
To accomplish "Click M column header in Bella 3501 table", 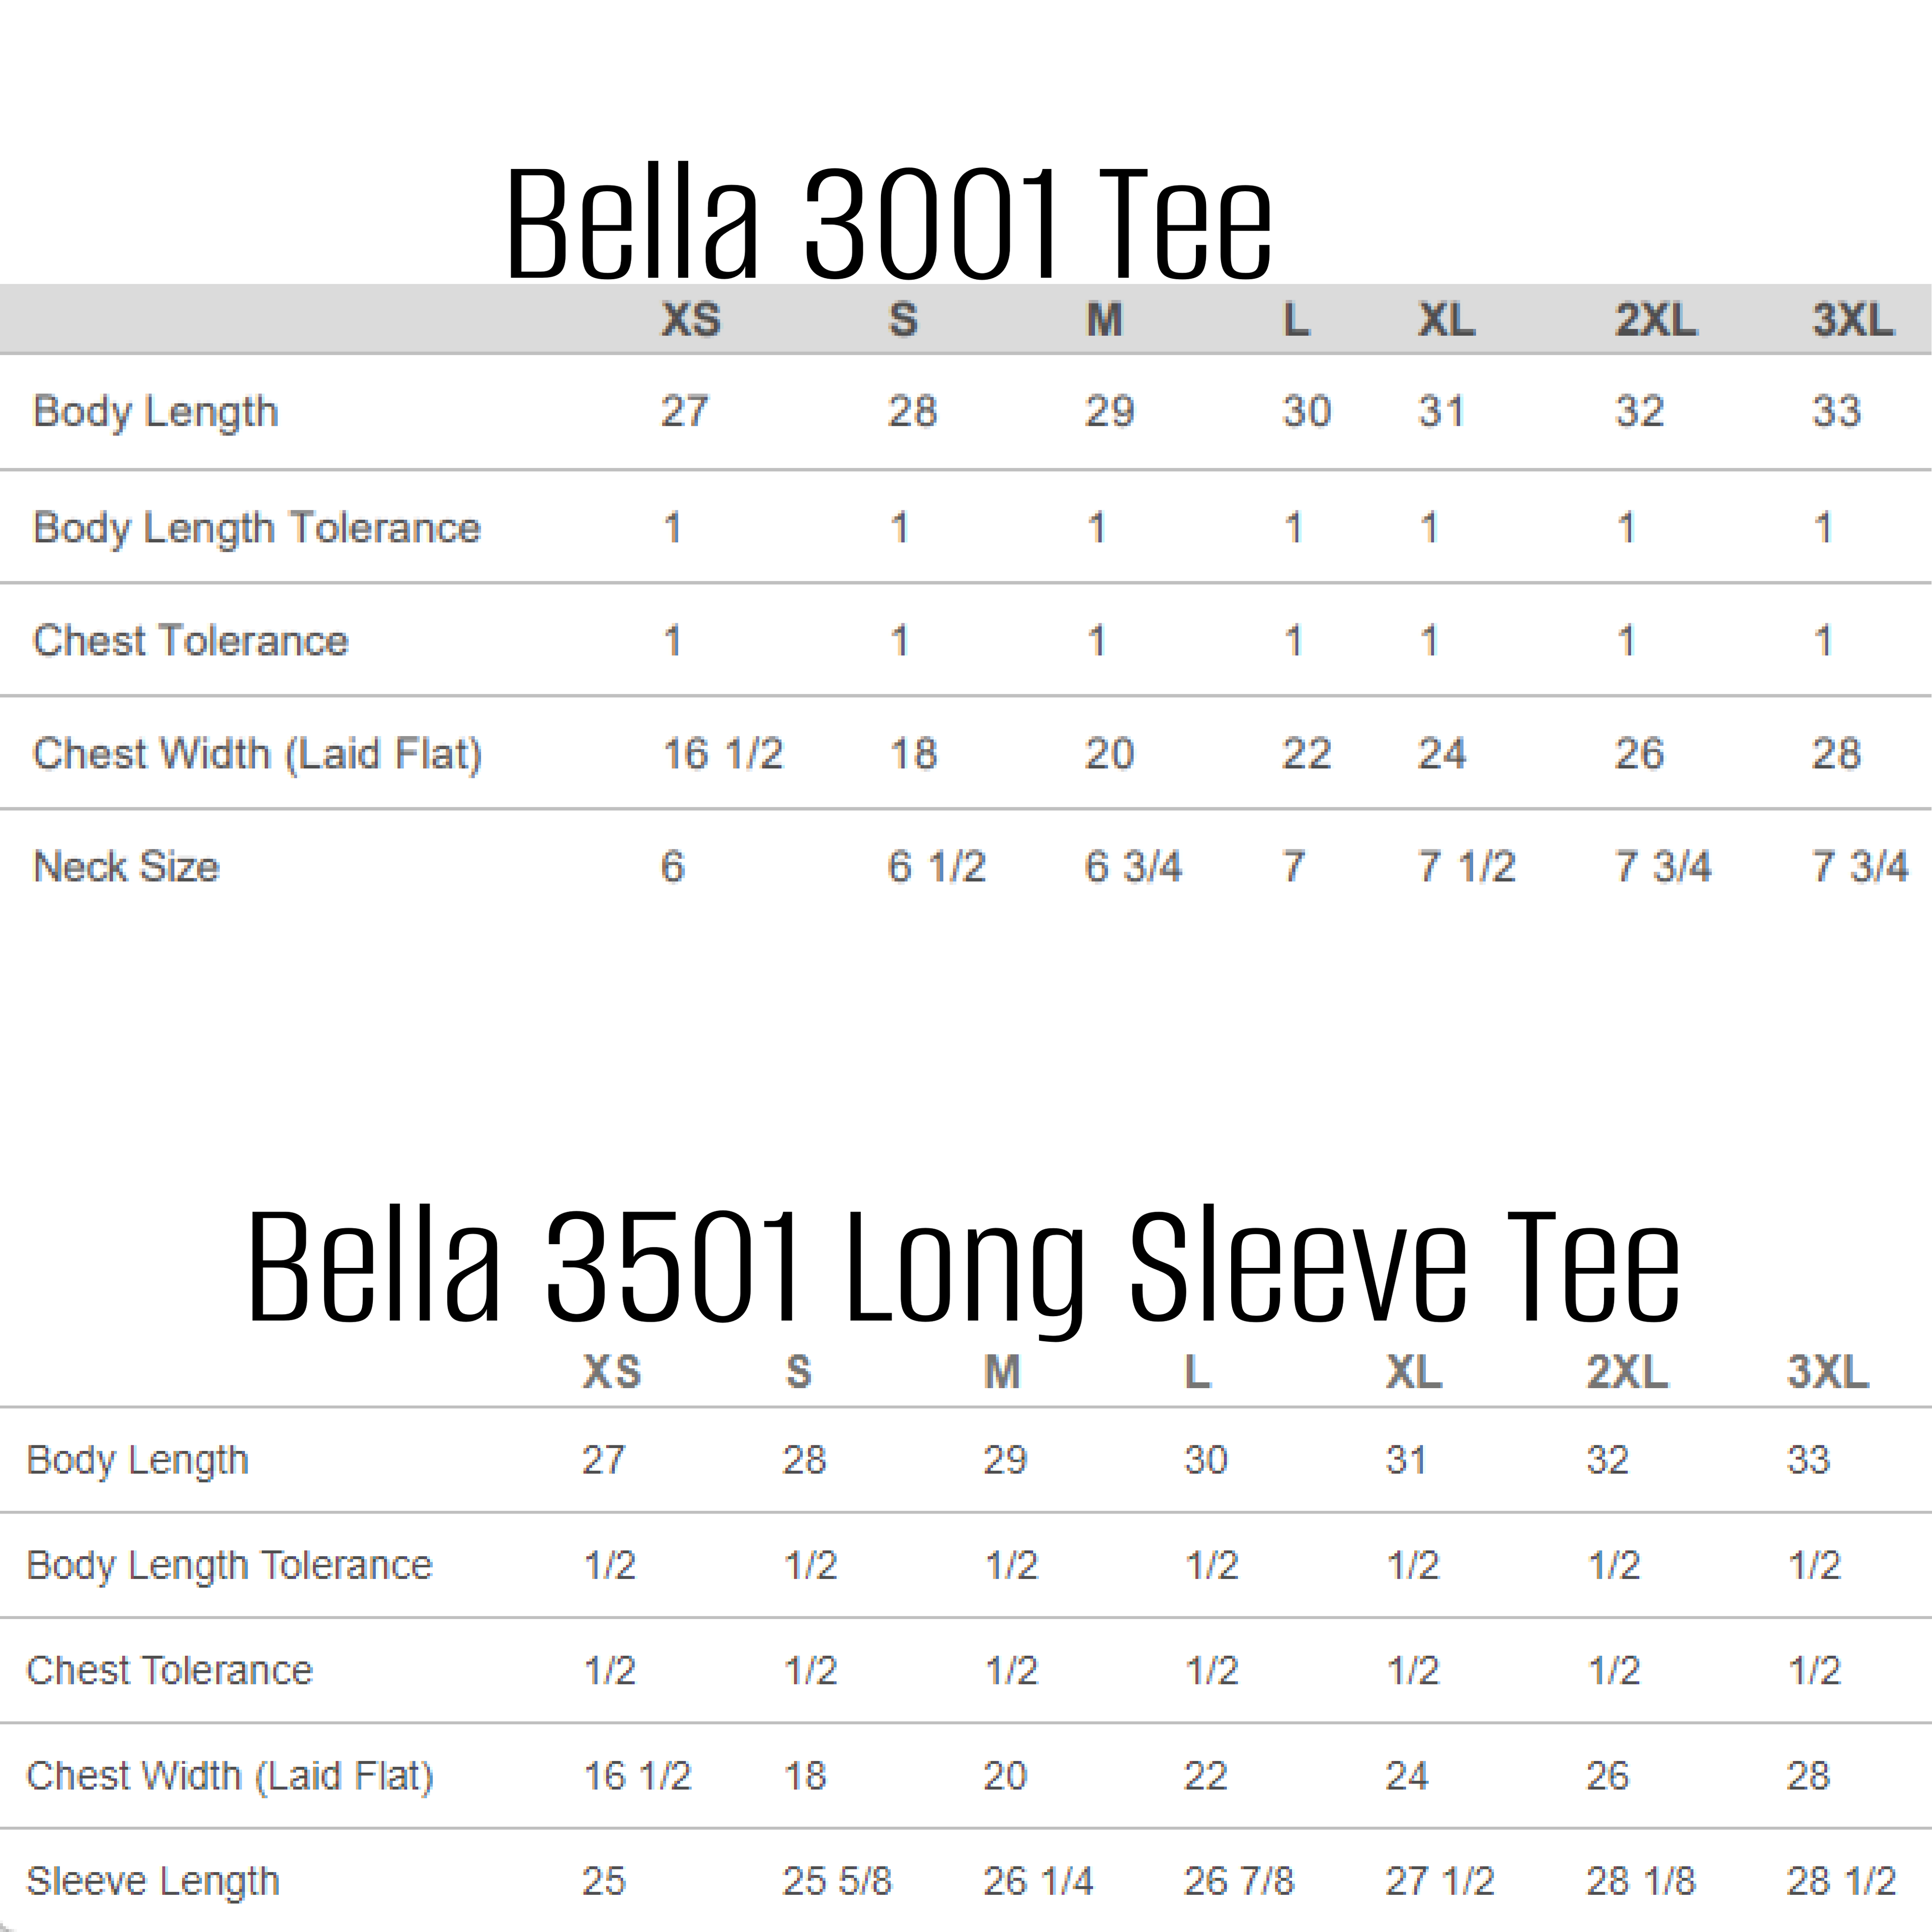I will (1002, 1372).
